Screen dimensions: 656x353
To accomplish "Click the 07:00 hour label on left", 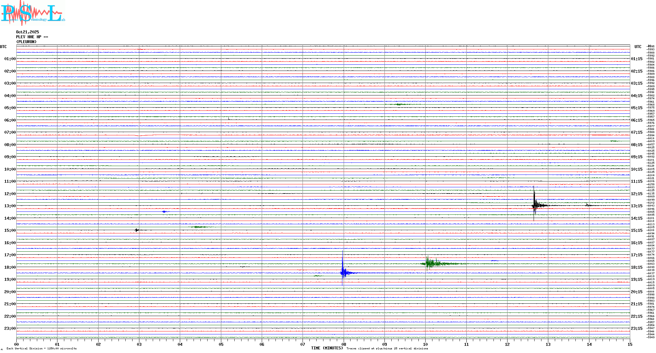I will pyautogui.click(x=10, y=132).
